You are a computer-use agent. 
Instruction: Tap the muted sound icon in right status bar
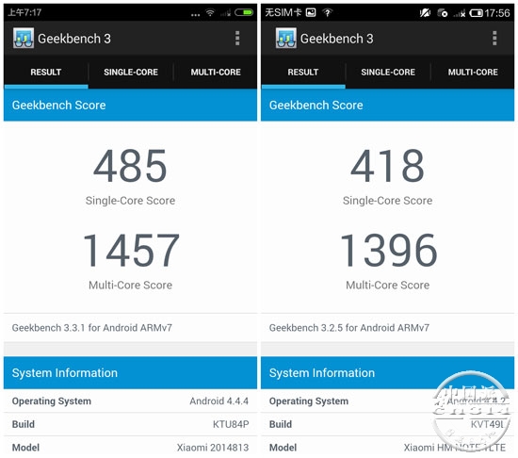coord(425,13)
